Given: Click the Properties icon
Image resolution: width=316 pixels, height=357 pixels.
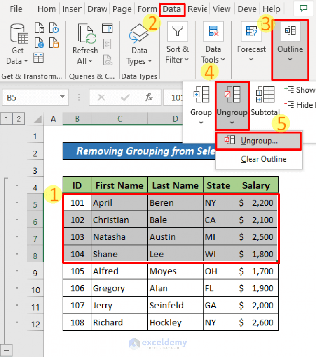Looking at the screenshot, I should [108, 44].
